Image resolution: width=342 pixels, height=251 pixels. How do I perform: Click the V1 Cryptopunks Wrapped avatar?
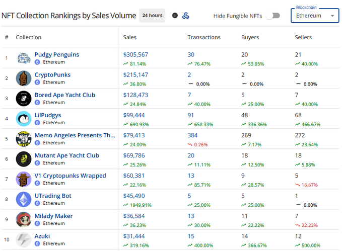tap(24, 179)
